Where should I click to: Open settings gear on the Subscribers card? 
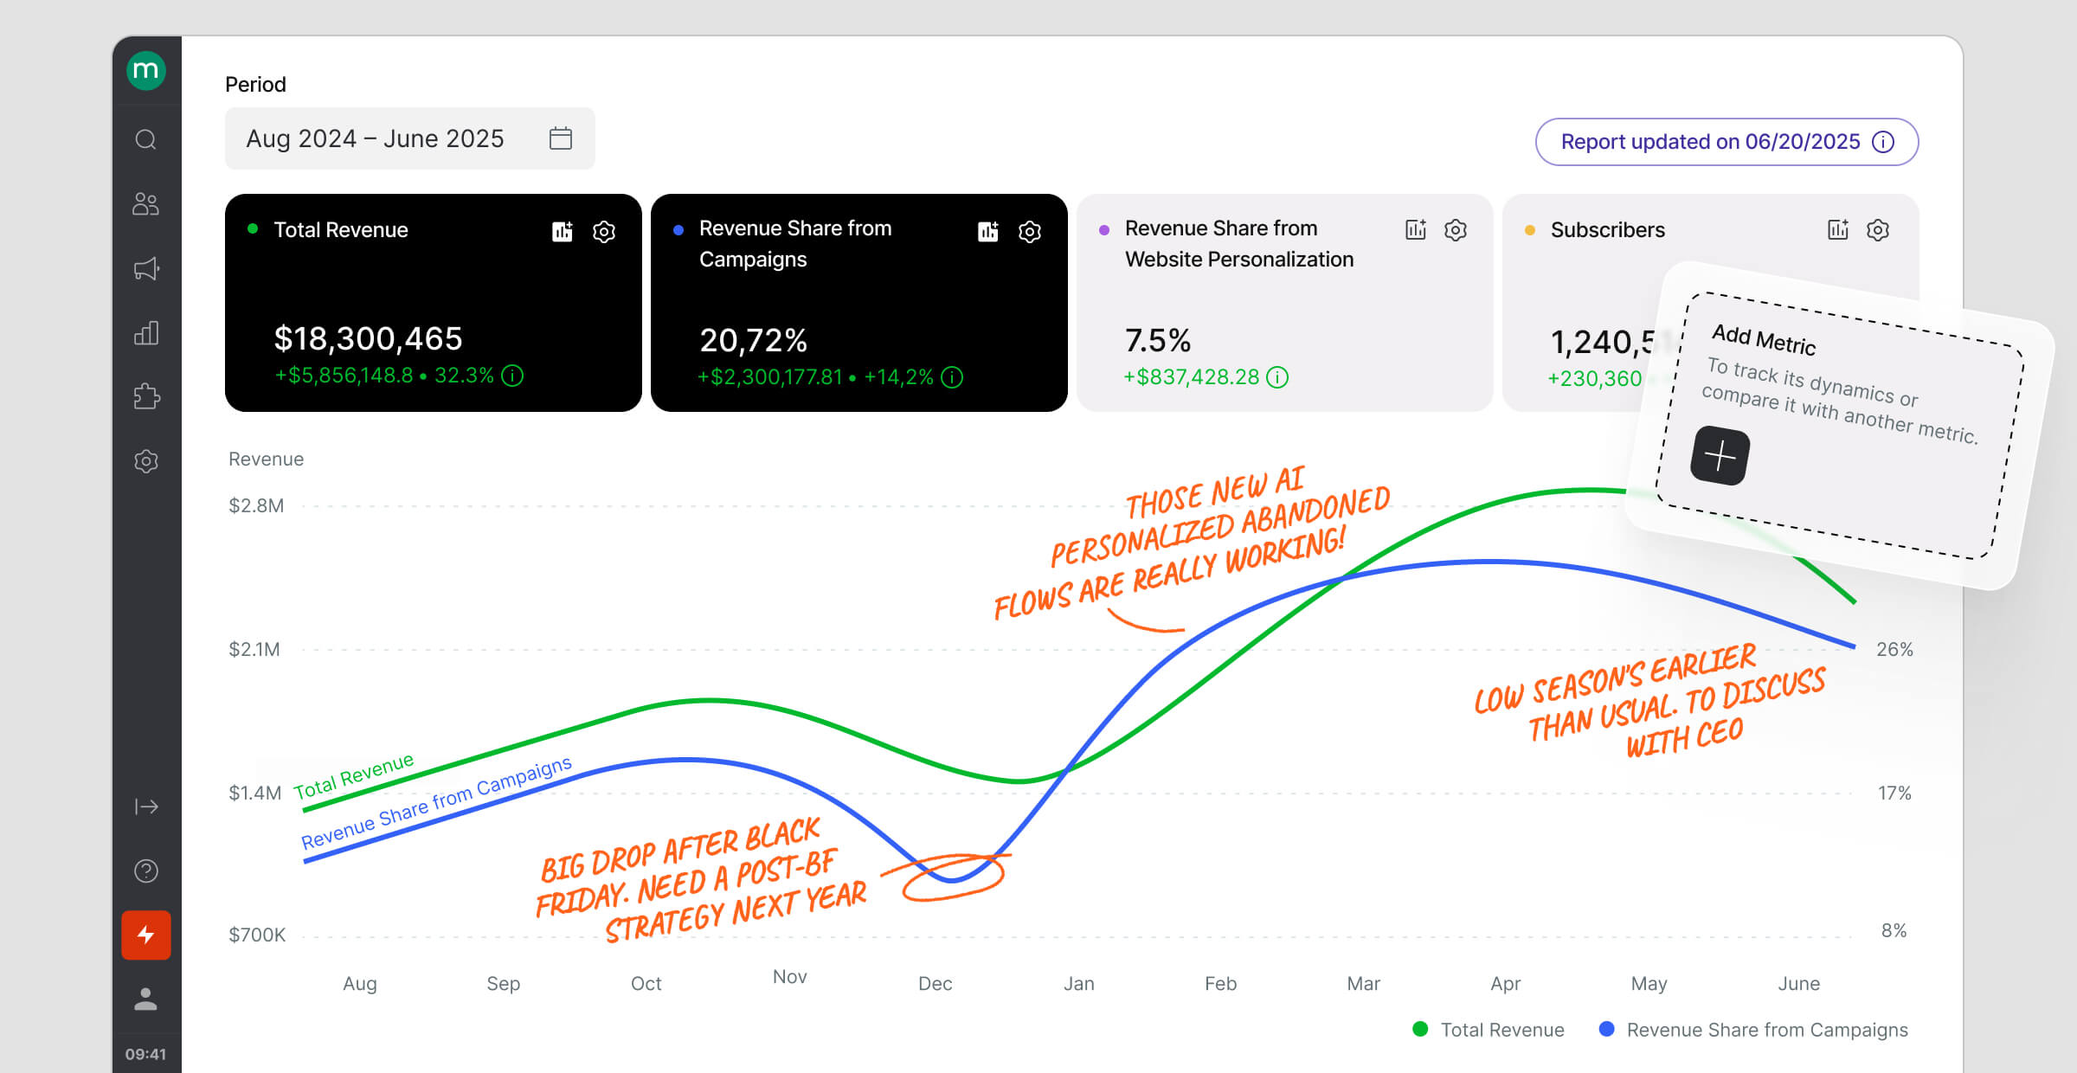(x=1877, y=229)
